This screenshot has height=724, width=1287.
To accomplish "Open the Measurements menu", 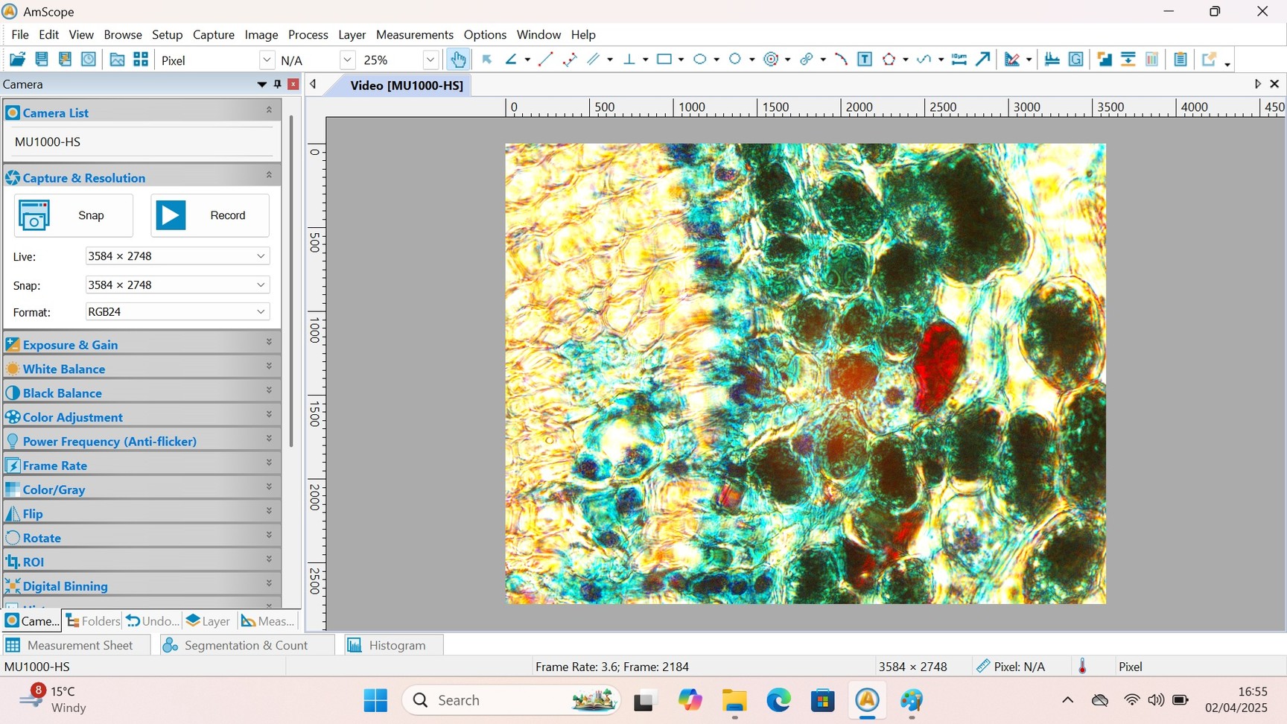I will 414,34.
